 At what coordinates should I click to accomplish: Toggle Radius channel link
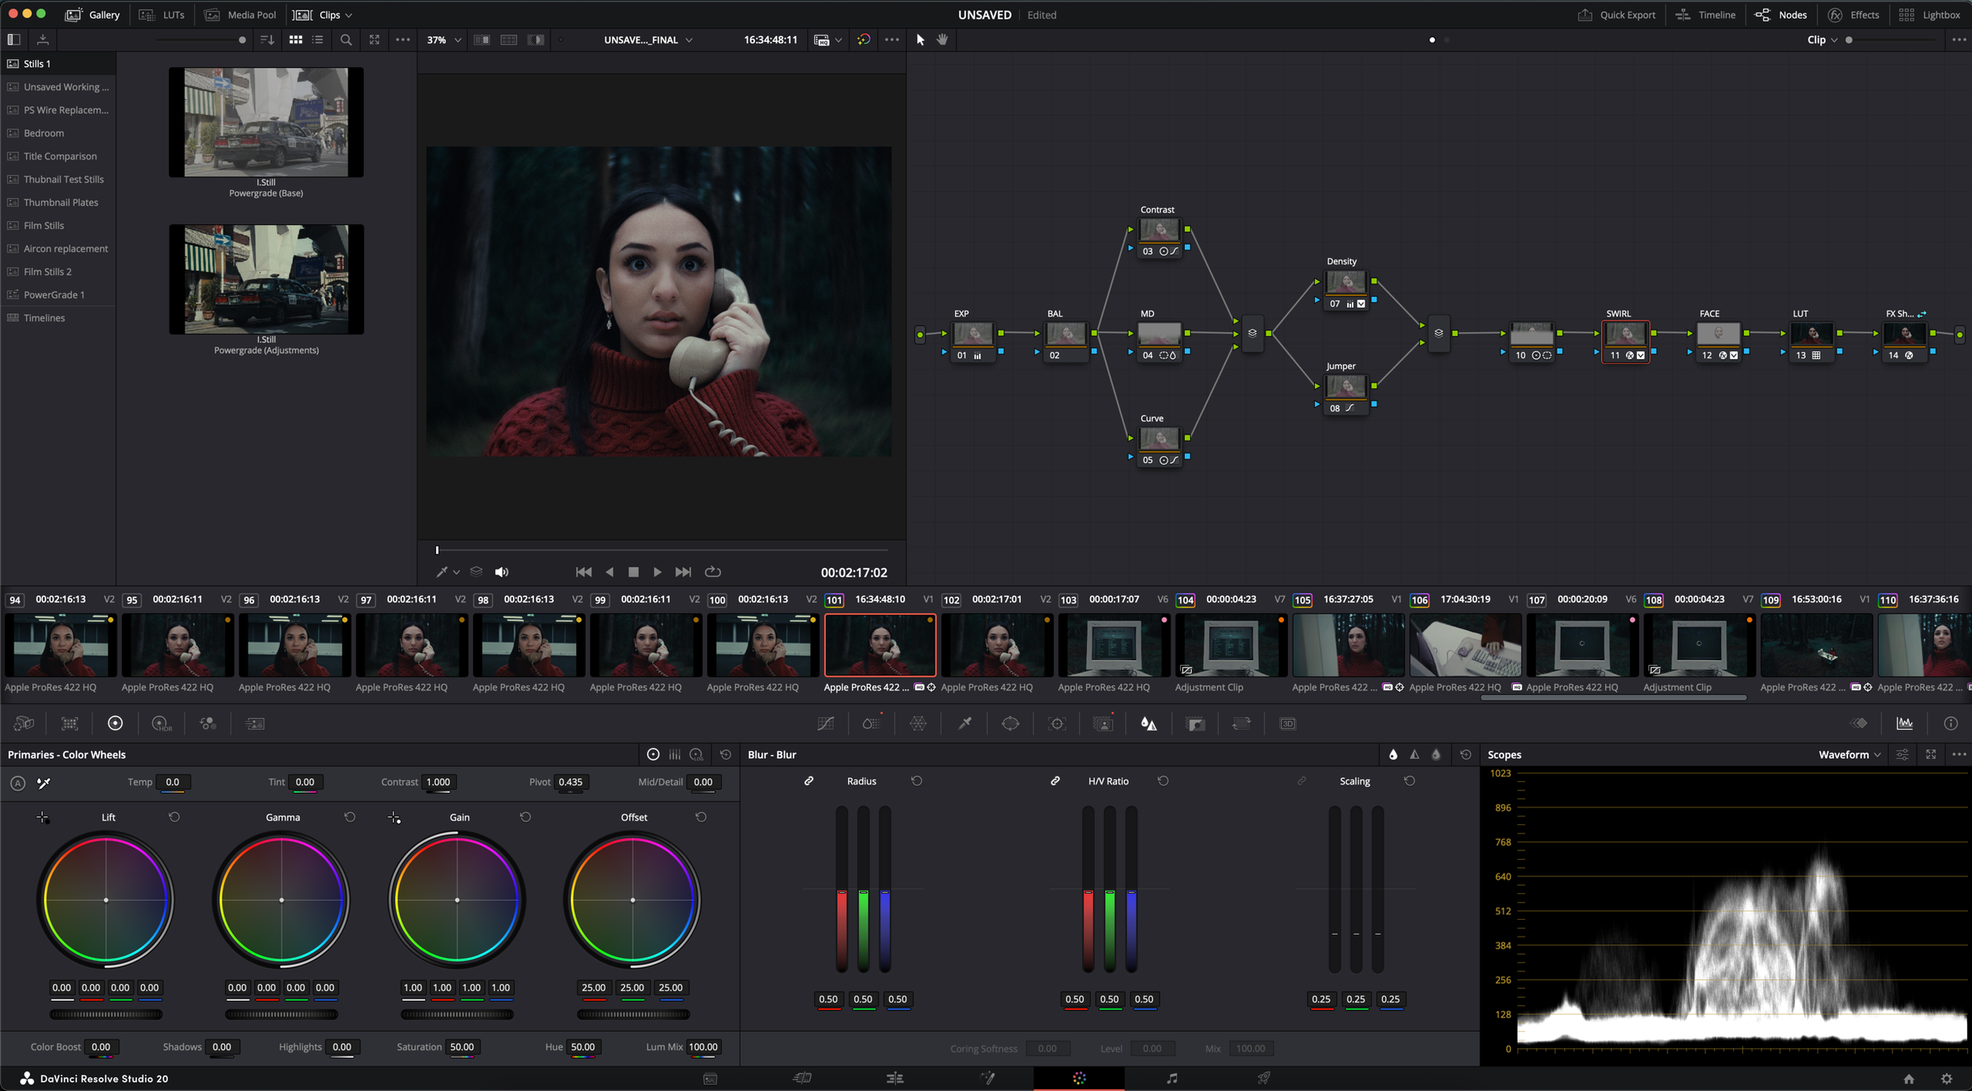809,781
